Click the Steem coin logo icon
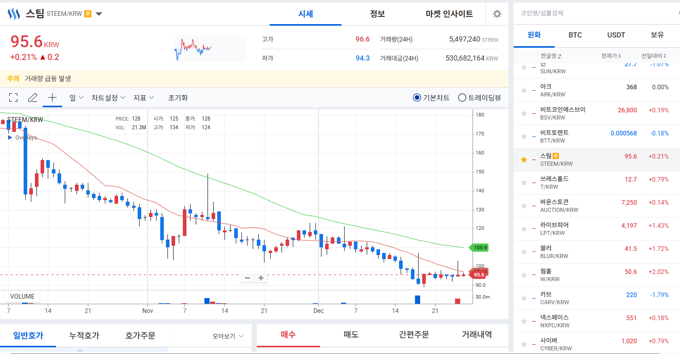 [x=13, y=14]
